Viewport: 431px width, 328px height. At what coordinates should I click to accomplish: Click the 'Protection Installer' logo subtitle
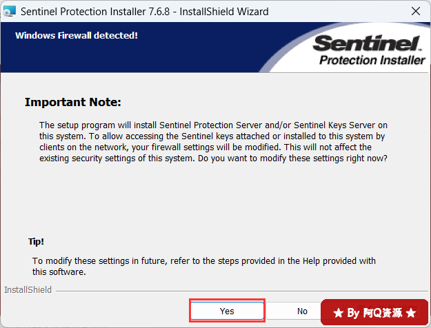point(372,61)
